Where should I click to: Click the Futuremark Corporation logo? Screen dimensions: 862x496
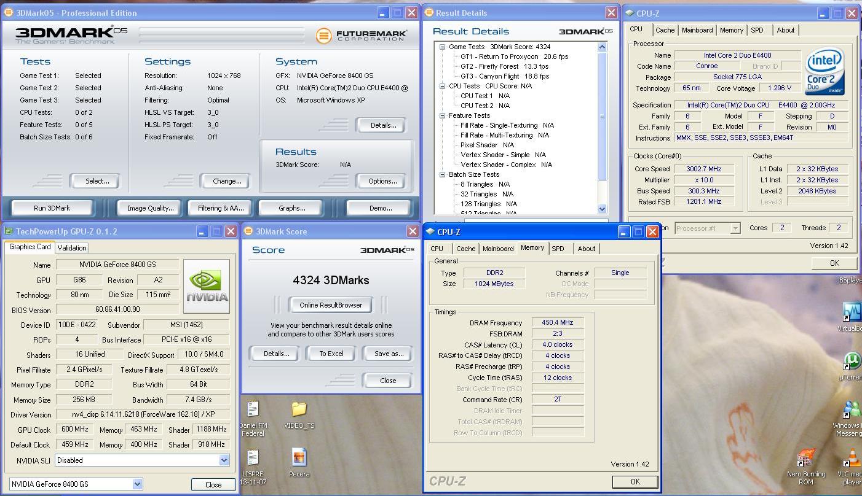(x=361, y=36)
